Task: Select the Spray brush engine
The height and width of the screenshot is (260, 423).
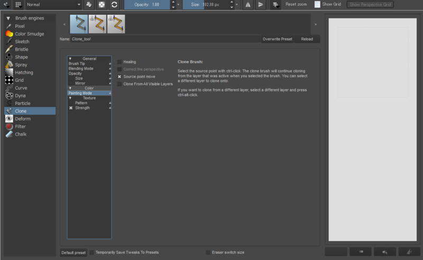Action: tap(30, 65)
